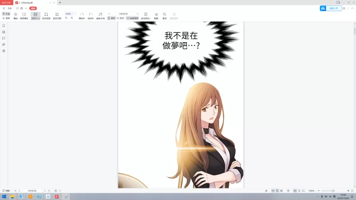Open the auto scroll dropdown
356x200 pixels.
point(146,16)
